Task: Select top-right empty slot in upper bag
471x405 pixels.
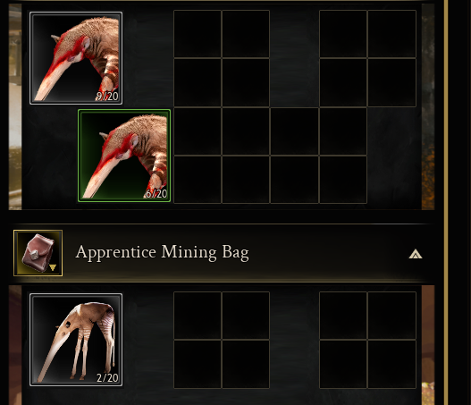Action: click(392, 34)
